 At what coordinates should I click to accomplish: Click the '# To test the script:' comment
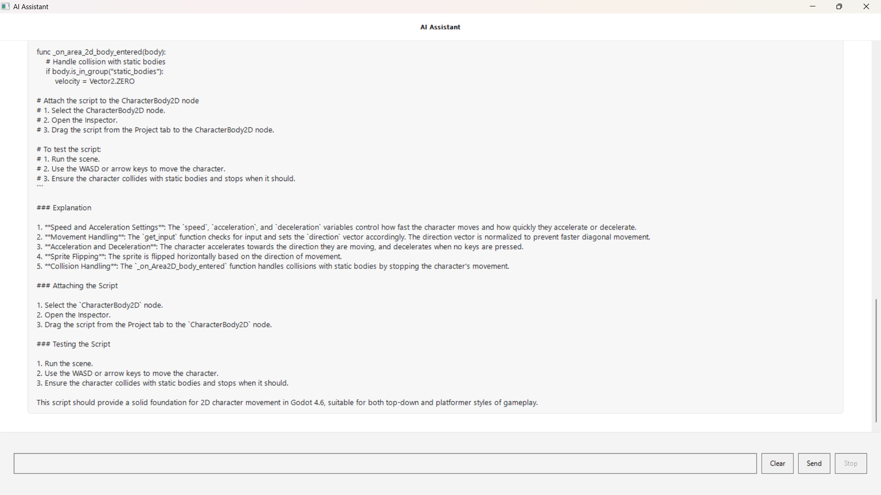[x=69, y=149]
